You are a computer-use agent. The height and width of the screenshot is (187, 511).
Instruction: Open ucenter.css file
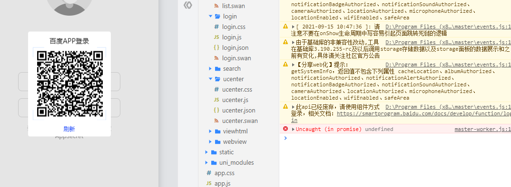[237, 89]
